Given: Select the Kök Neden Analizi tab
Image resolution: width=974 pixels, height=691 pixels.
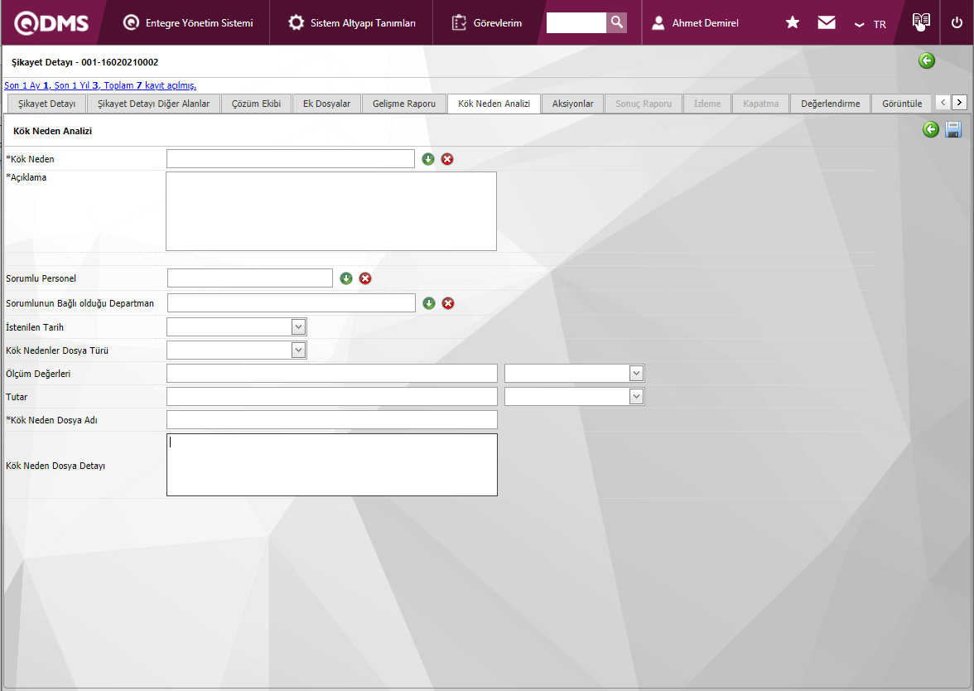Looking at the screenshot, I should 494,104.
